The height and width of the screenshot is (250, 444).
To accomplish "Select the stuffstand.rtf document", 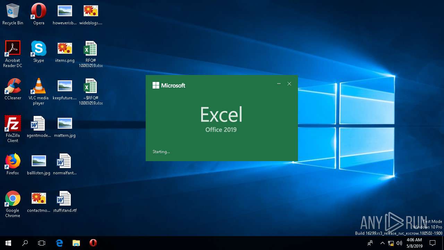I will pyautogui.click(x=65, y=202).
